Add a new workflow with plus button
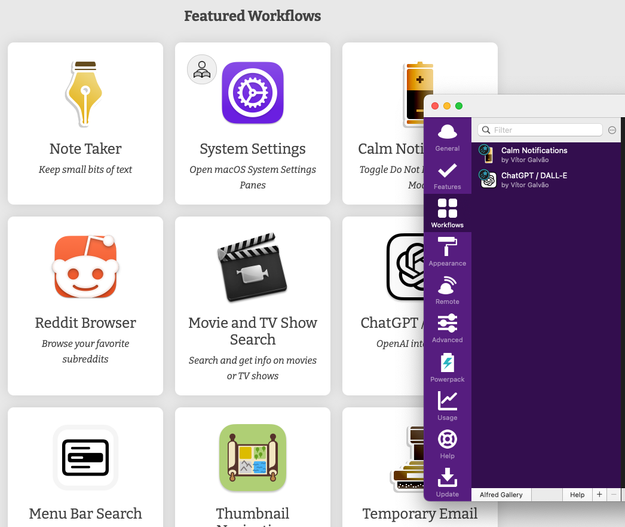Image resolution: width=625 pixels, height=527 pixels. point(599,495)
